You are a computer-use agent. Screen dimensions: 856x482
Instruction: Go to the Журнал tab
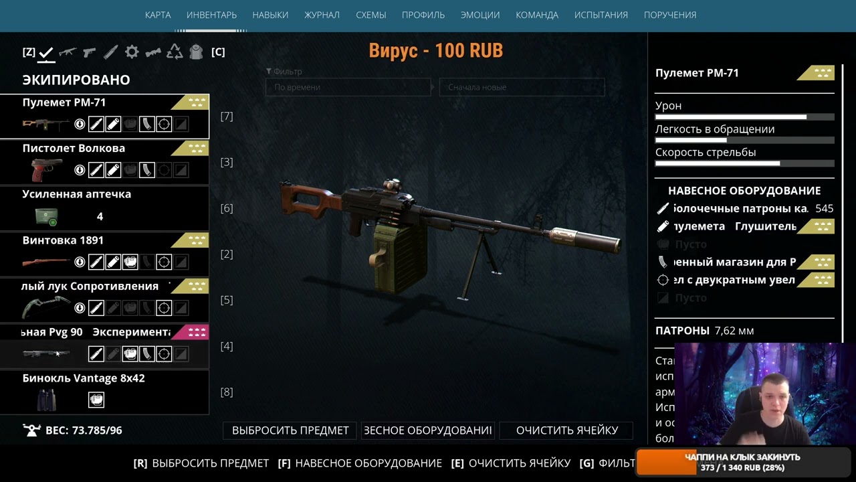coord(322,15)
